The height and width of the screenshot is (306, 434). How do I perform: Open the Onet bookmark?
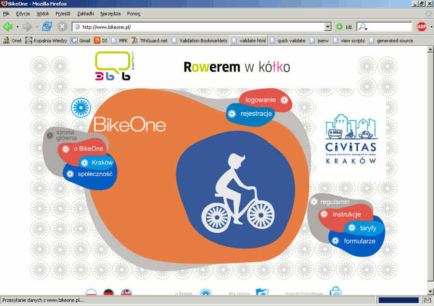(13, 40)
